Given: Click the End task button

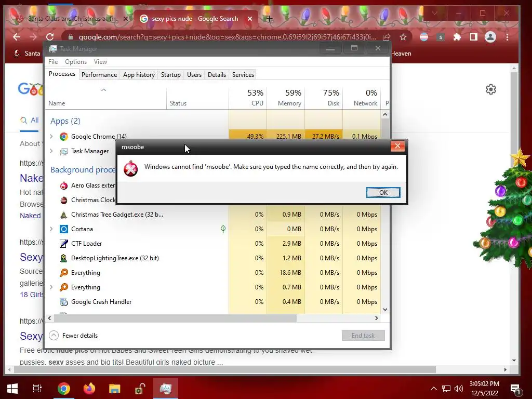Looking at the screenshot, I should [363, 336].
